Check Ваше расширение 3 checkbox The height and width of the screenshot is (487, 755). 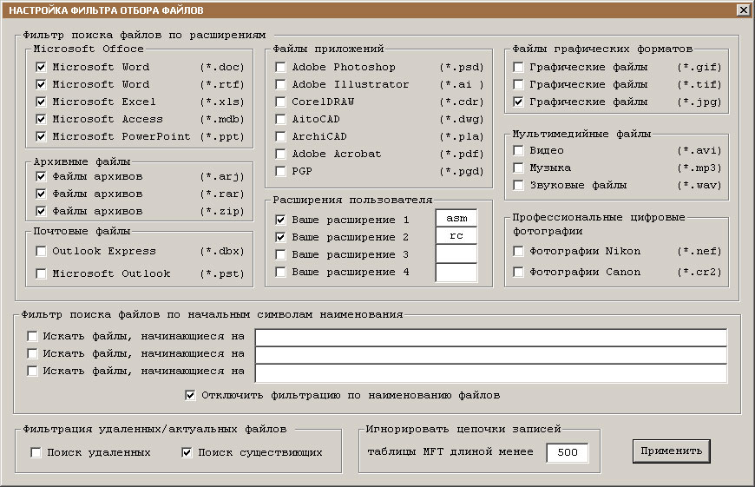coord(280,254)
